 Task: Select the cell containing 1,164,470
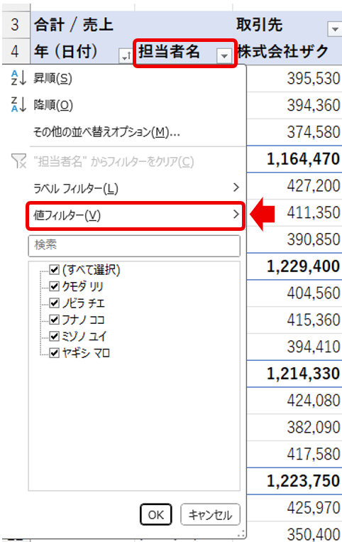coord(294,159)
